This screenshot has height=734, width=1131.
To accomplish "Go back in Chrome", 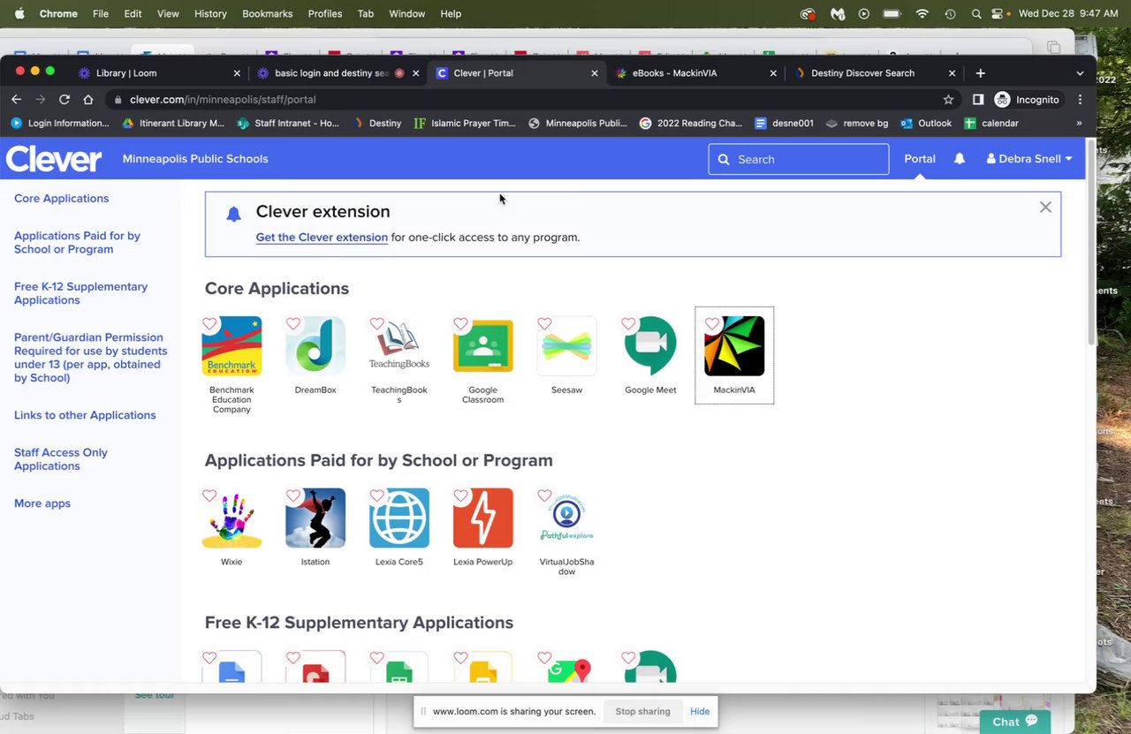I will pos(16,100).
